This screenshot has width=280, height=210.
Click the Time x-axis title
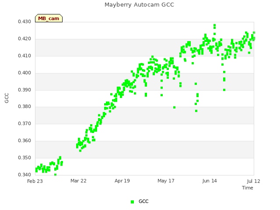(248, 188)
